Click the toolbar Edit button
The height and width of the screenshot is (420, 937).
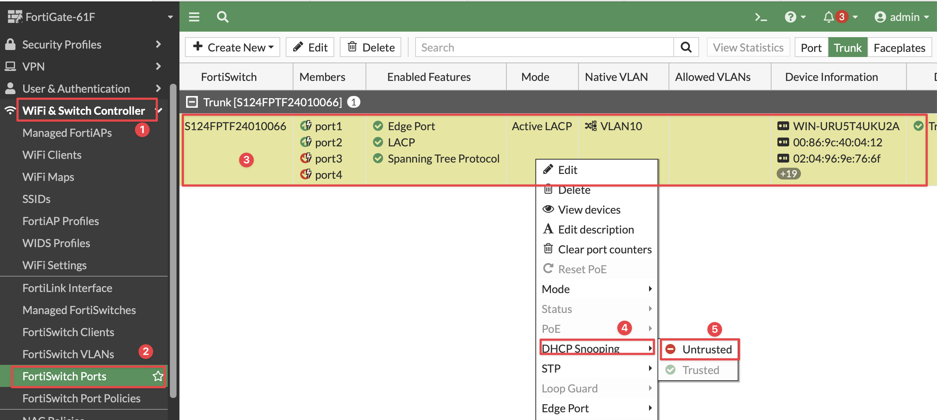pyautogui.click(x=310, y=47)
